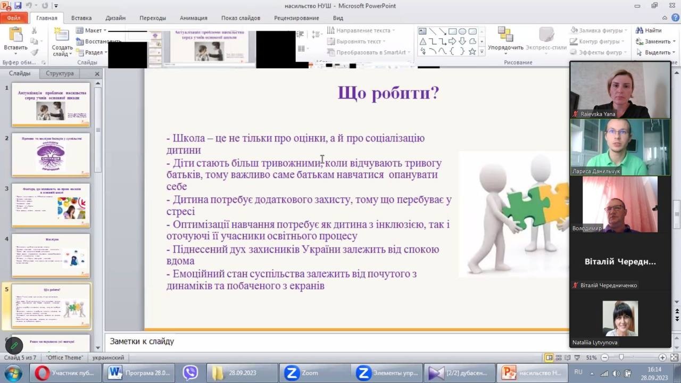Select the star shape in shapes gallery
This screenshot has height=383, width=681.
[472, 52]
